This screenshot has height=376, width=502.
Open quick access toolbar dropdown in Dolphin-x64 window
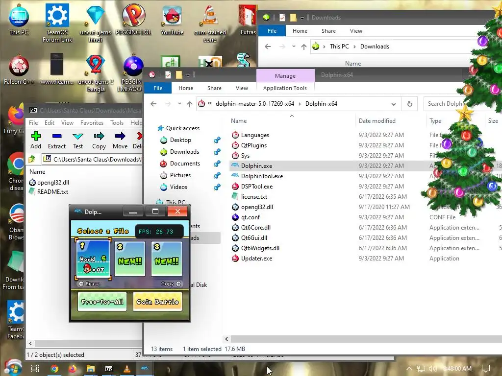pos(188,75)
